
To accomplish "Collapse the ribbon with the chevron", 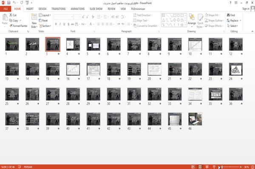I will tap(252, 31).
